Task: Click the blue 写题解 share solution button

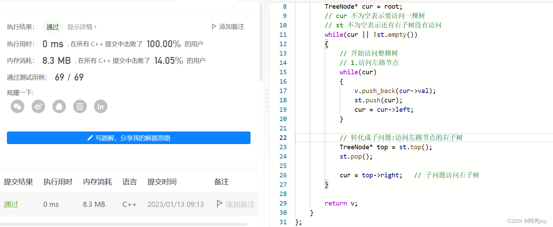Action: coord(129,138)
